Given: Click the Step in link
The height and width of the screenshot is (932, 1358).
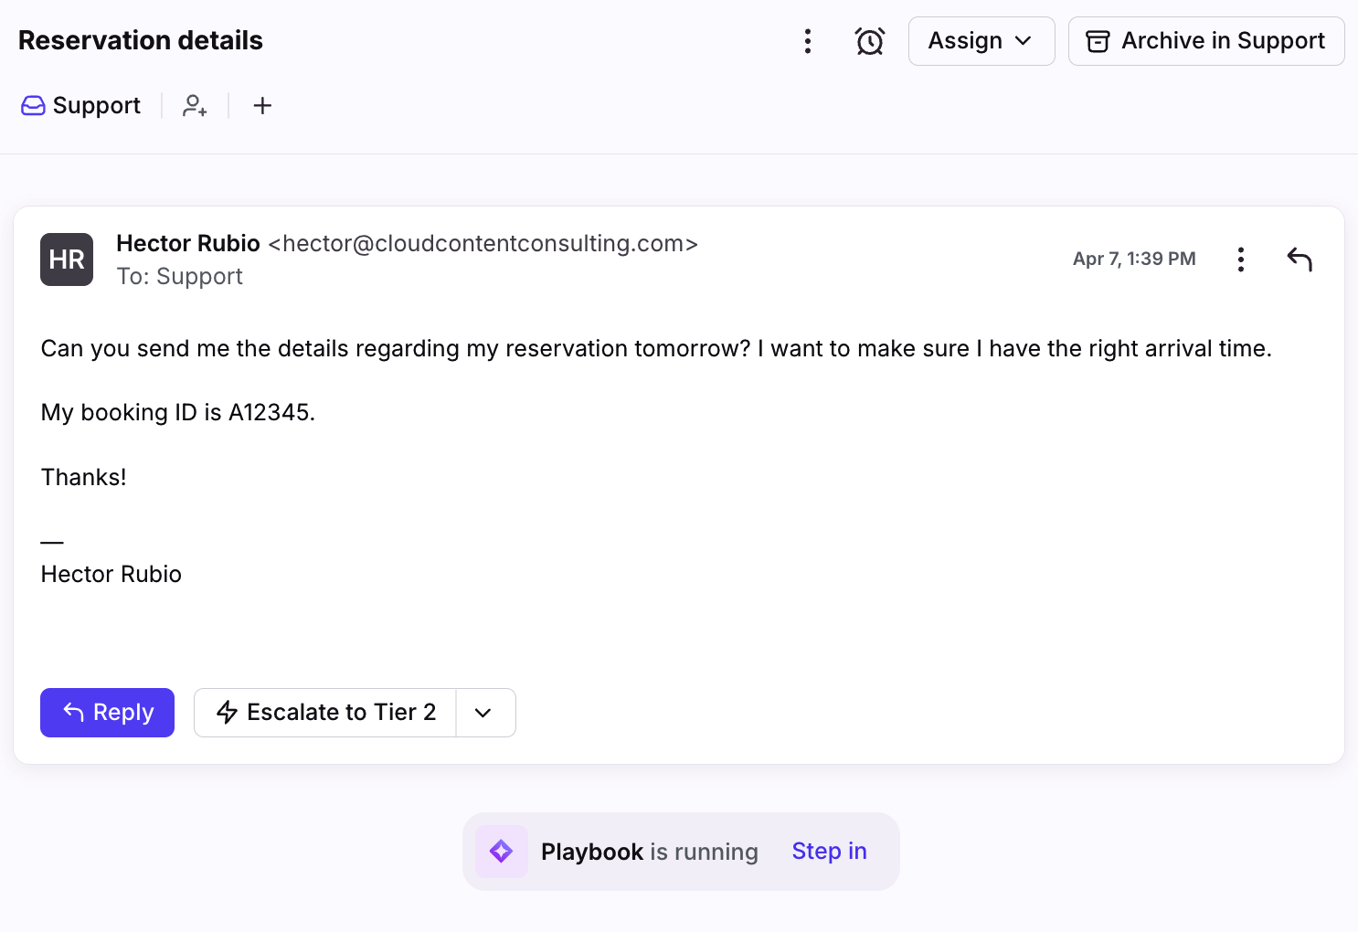Looking at the screenshot, I should [x=829, y=852].
